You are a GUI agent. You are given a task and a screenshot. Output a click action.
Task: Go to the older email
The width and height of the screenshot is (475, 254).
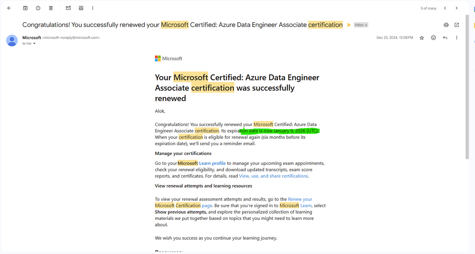coord(456,8)
